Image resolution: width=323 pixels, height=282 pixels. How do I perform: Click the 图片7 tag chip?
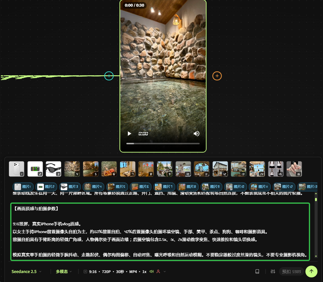(x=164, y=187)
